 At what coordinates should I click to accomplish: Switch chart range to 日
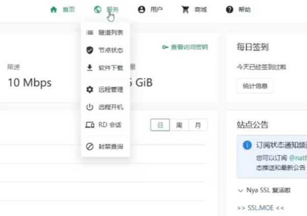coord(160,125)
